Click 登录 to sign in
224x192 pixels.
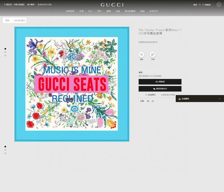click(x=195, y=5)
